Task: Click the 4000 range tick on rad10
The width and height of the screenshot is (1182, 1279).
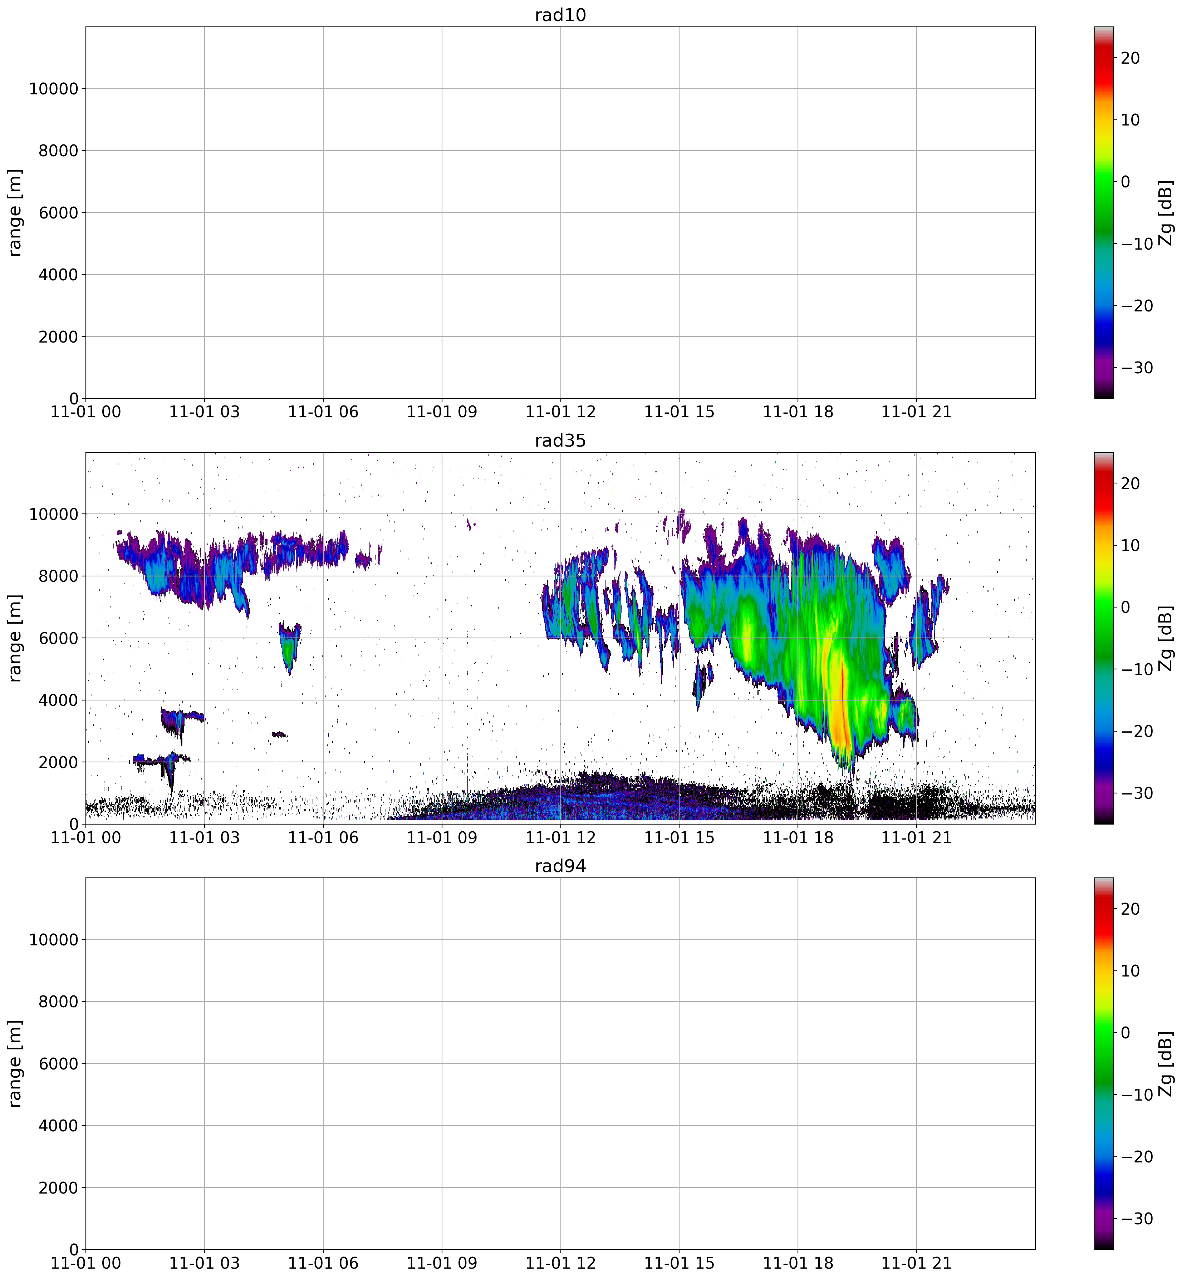Action: pos(58,275)
